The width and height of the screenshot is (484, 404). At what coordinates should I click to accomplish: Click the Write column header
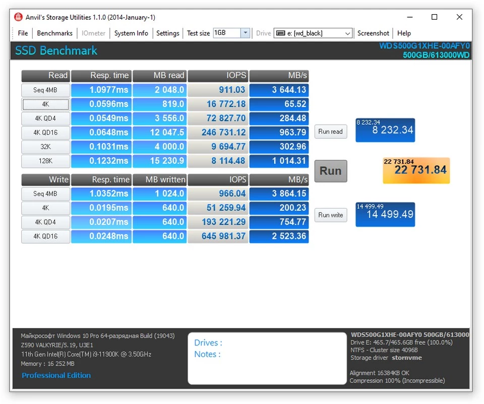point(46,180)
